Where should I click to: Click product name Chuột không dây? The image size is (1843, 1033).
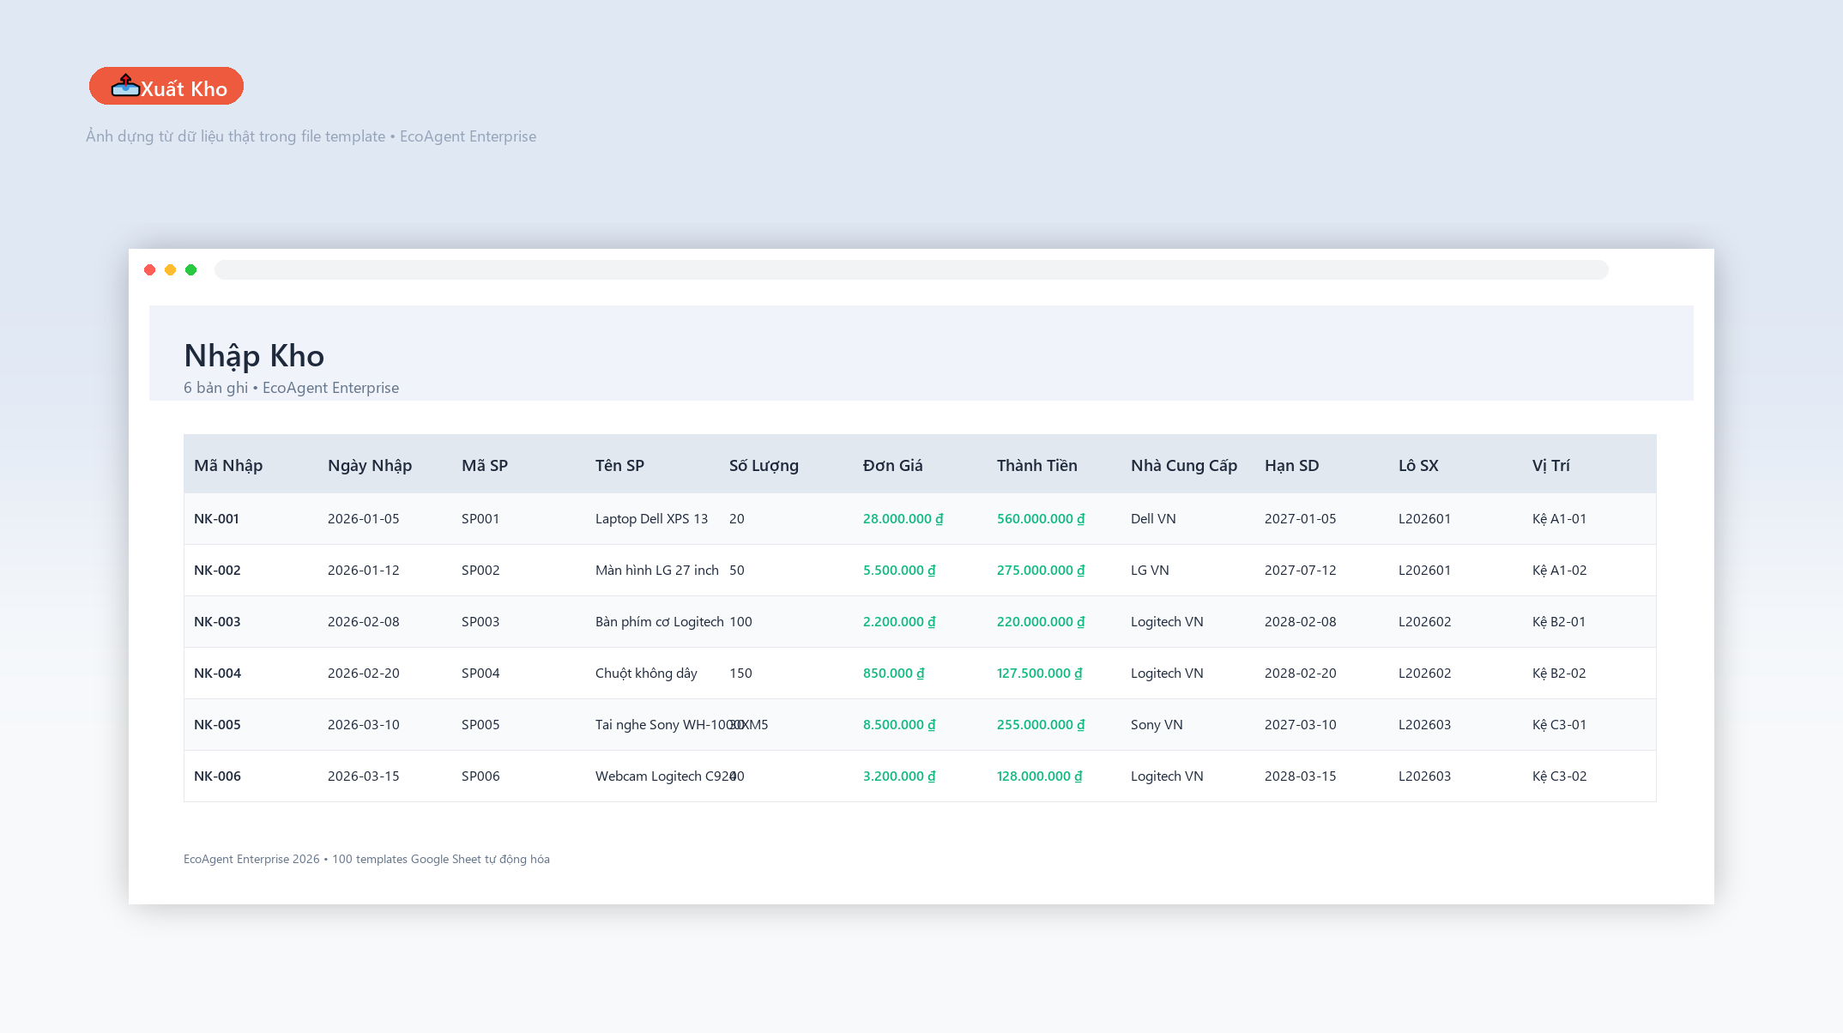[x=646, y=673]
